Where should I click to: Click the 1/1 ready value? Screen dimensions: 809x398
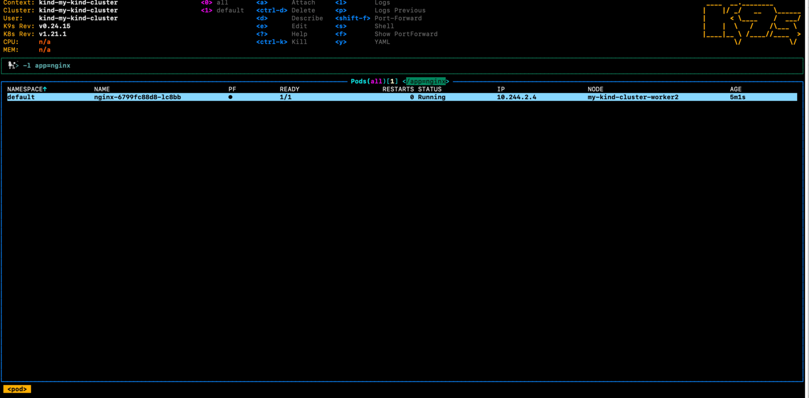tap(286, 97)
